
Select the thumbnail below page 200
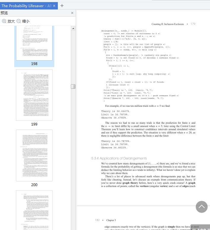pos(34,210)
